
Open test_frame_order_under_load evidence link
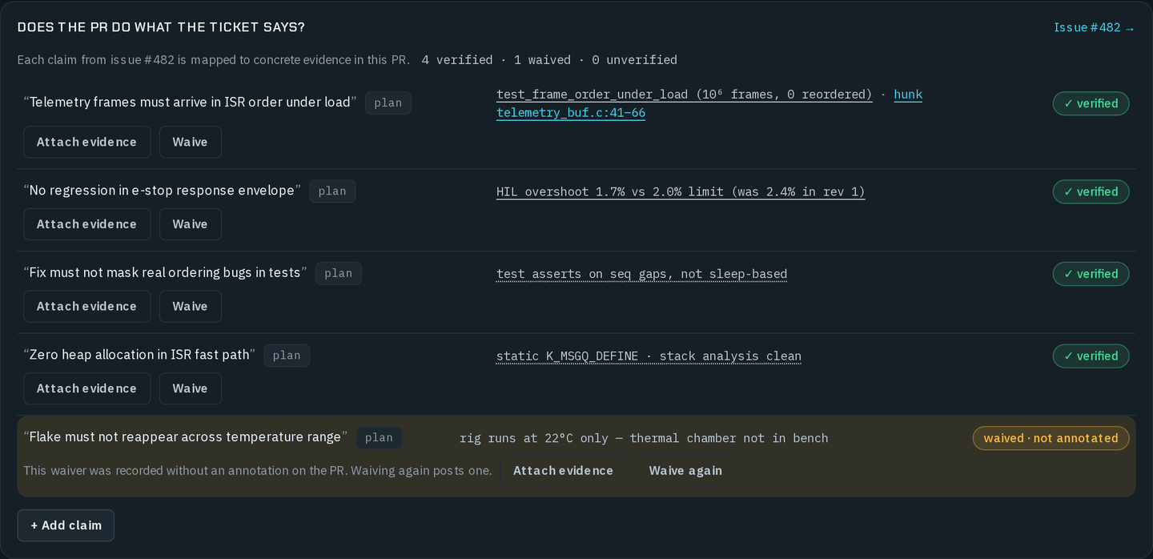tap(684, 95)
